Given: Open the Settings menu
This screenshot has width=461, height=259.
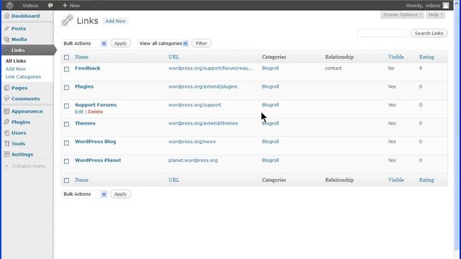Looking at the screenshot, I should tap(22, 155).
